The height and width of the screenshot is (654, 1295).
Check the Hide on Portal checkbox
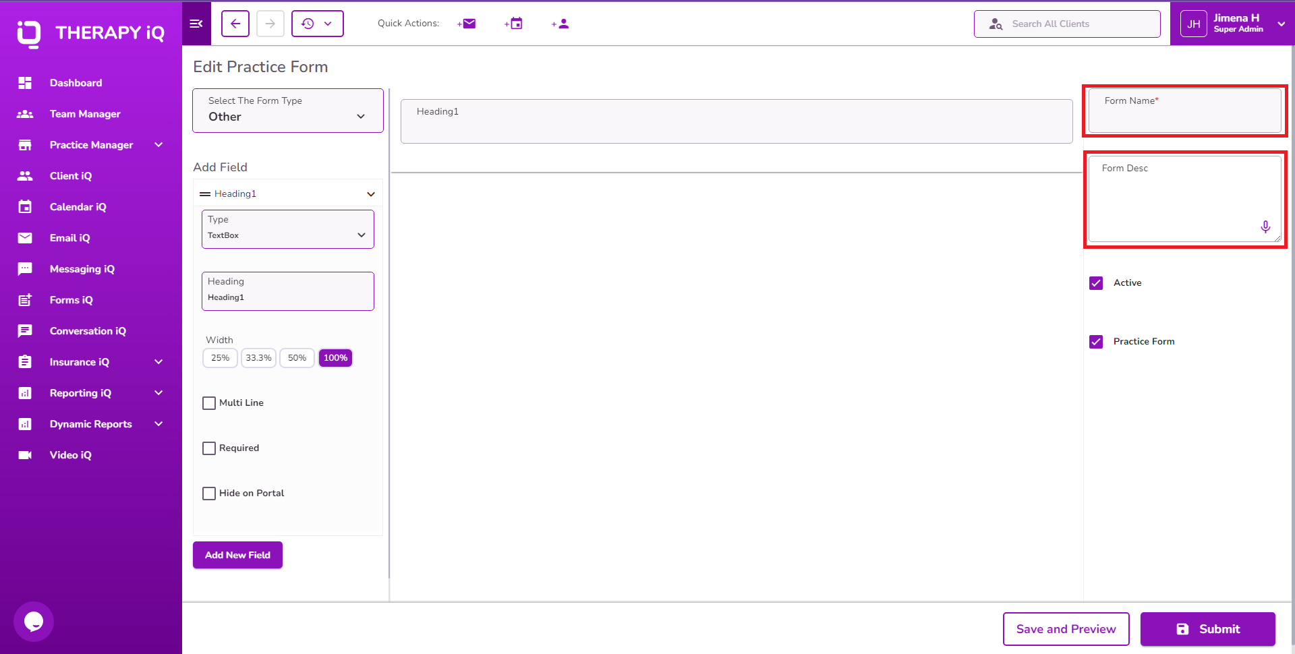coord(209,494)
